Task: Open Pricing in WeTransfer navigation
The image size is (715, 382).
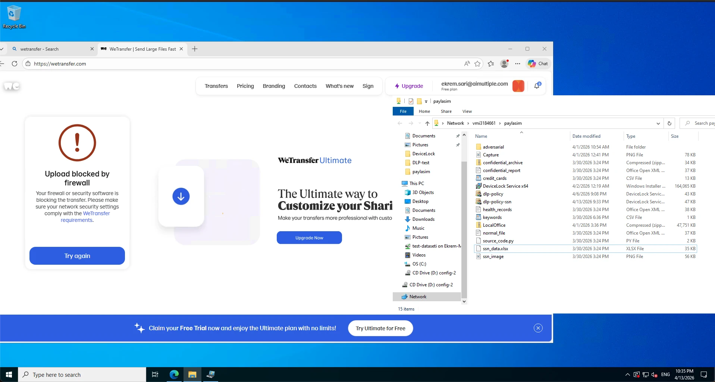Action: [245, 86]
